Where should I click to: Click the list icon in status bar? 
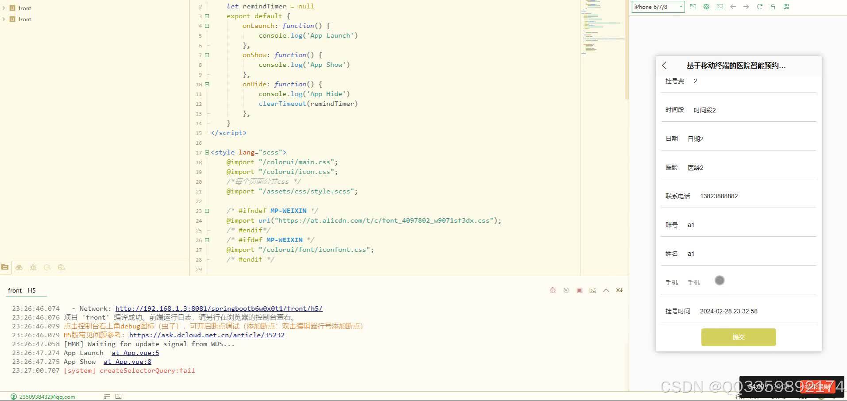pyautogui.click(x=107, y=396)
